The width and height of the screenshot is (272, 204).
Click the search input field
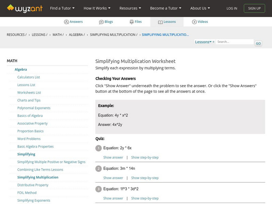click(235, 42)
